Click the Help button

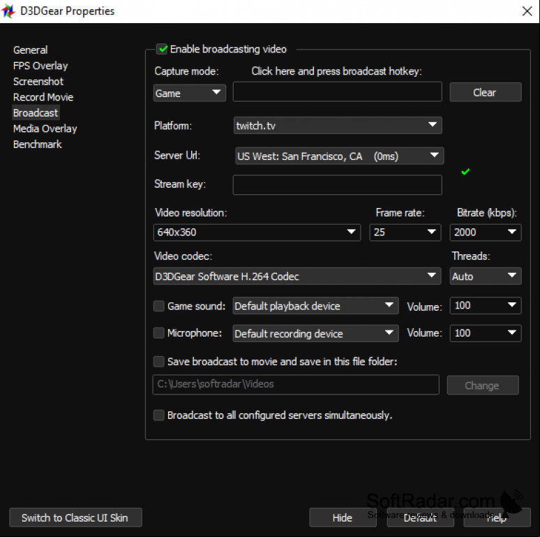[497, 517]
